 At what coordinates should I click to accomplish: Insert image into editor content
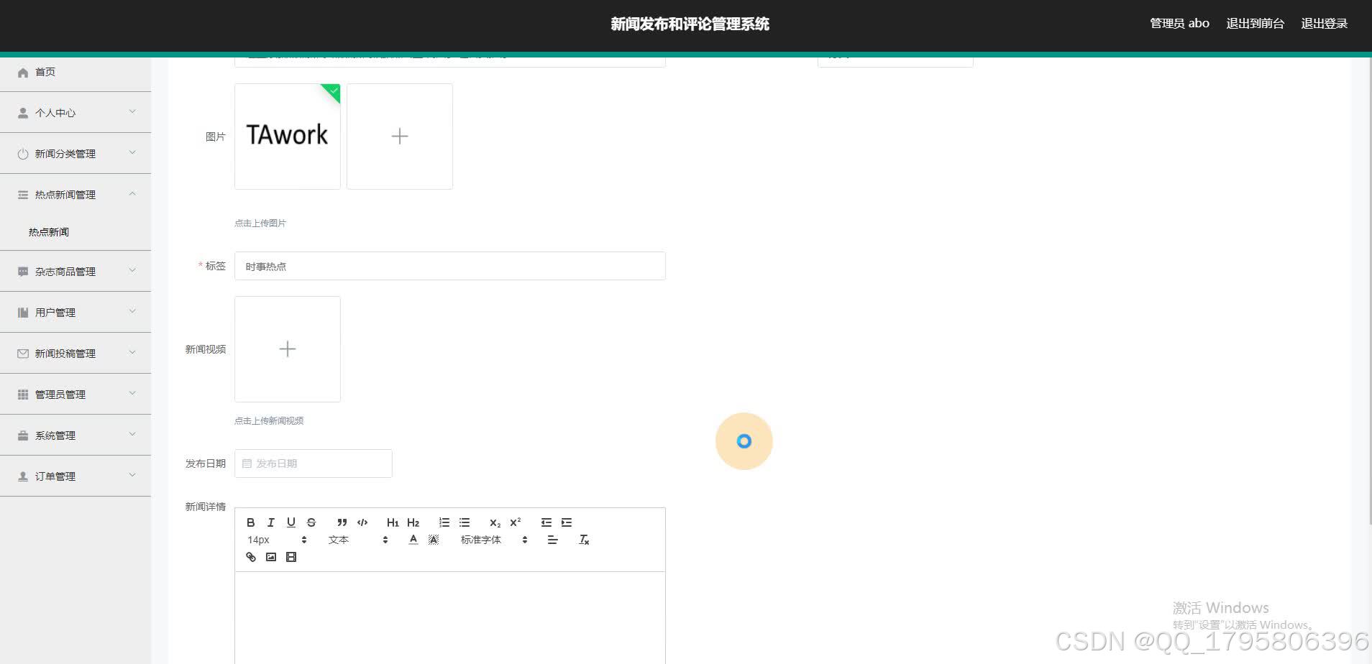coord(271,557)
